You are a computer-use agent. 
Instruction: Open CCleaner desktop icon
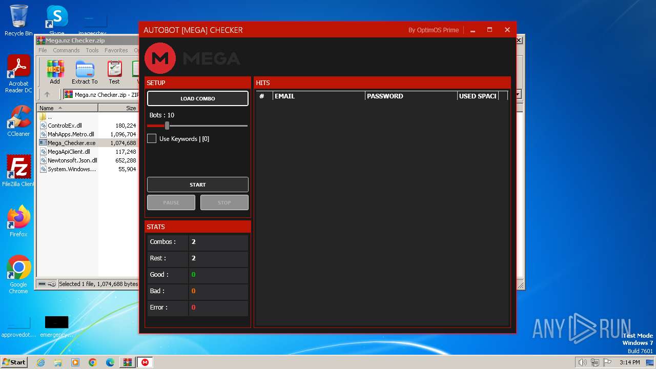point(18,121)
